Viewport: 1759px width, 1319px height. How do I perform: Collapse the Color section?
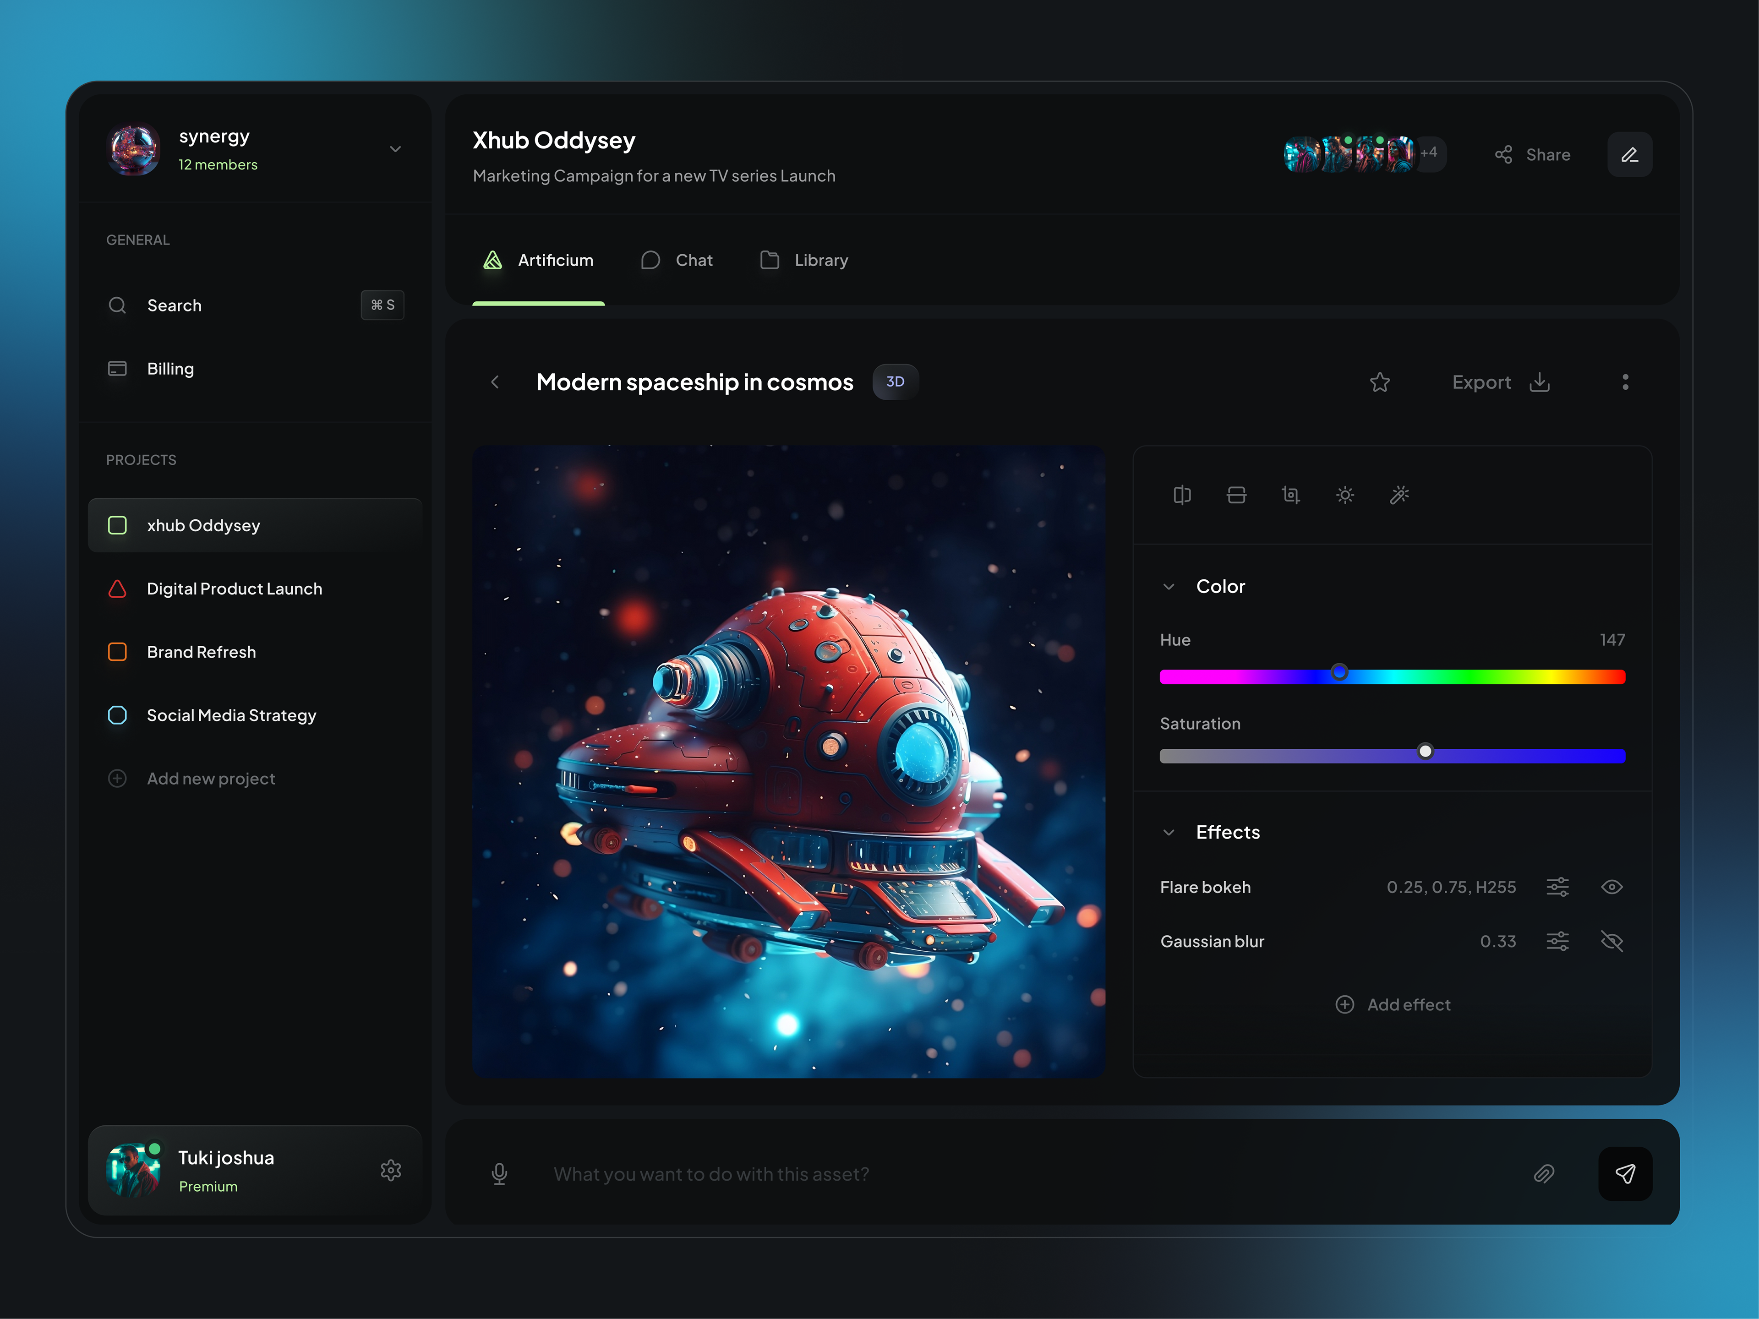[1169, 587]
